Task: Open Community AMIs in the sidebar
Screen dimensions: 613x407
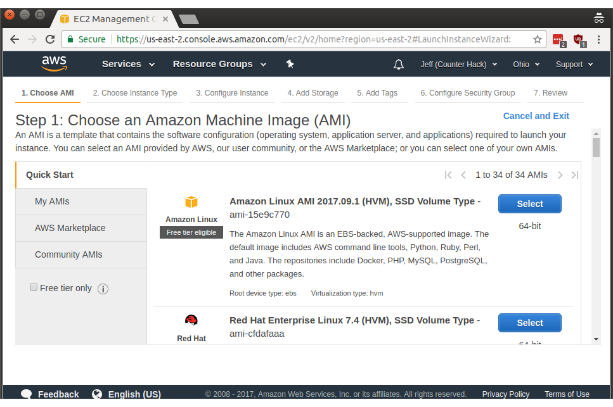Action: pos(81,254)
